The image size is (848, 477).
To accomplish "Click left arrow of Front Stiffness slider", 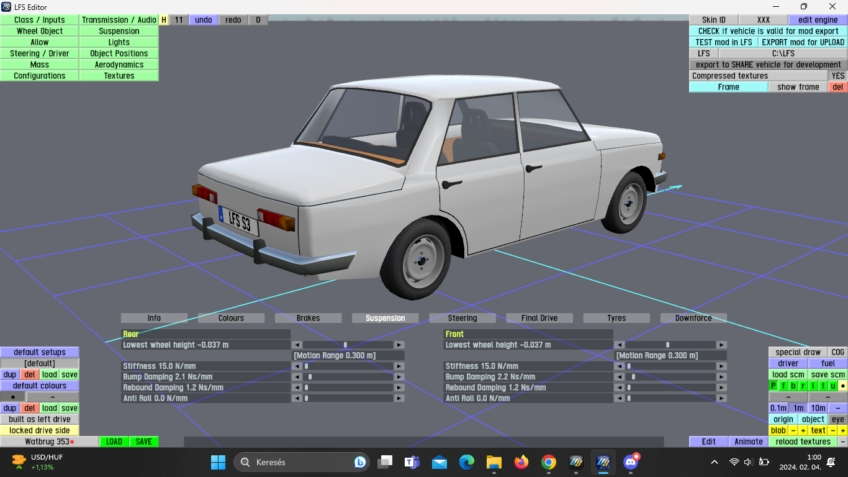I will [x=620, y=366].
